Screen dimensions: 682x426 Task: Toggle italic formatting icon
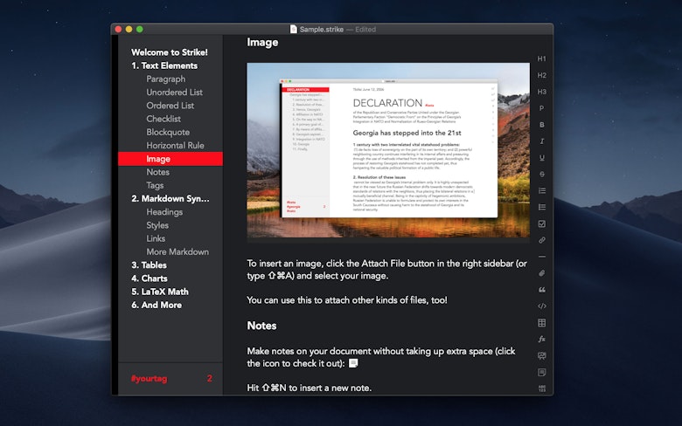541,141
